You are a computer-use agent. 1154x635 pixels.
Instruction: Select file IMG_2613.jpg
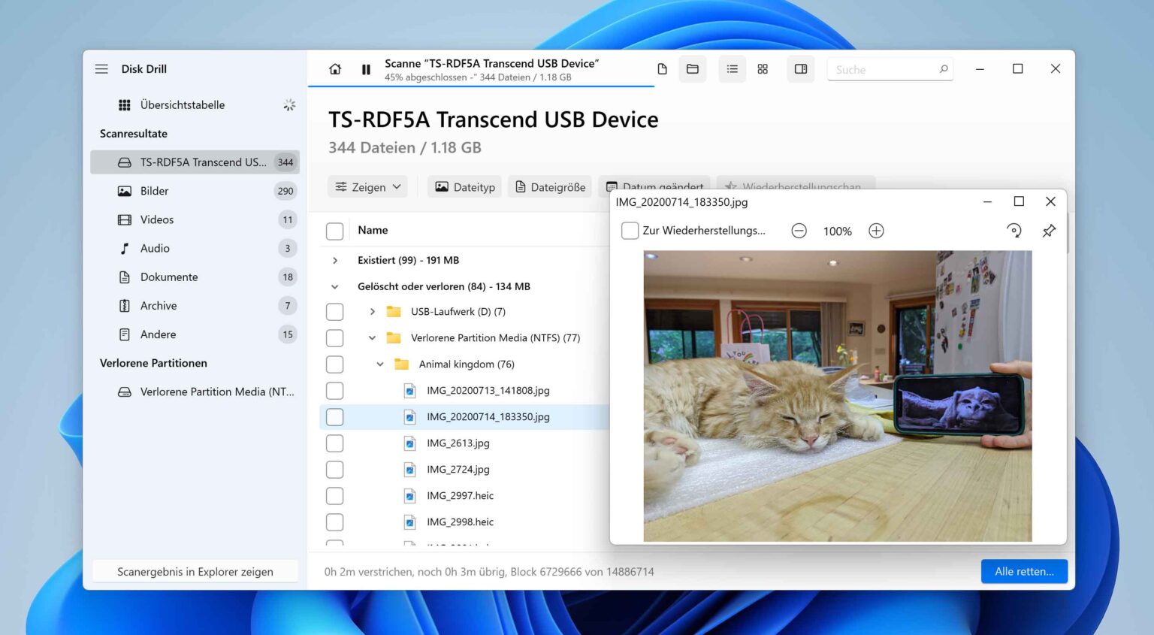point(458,443)
